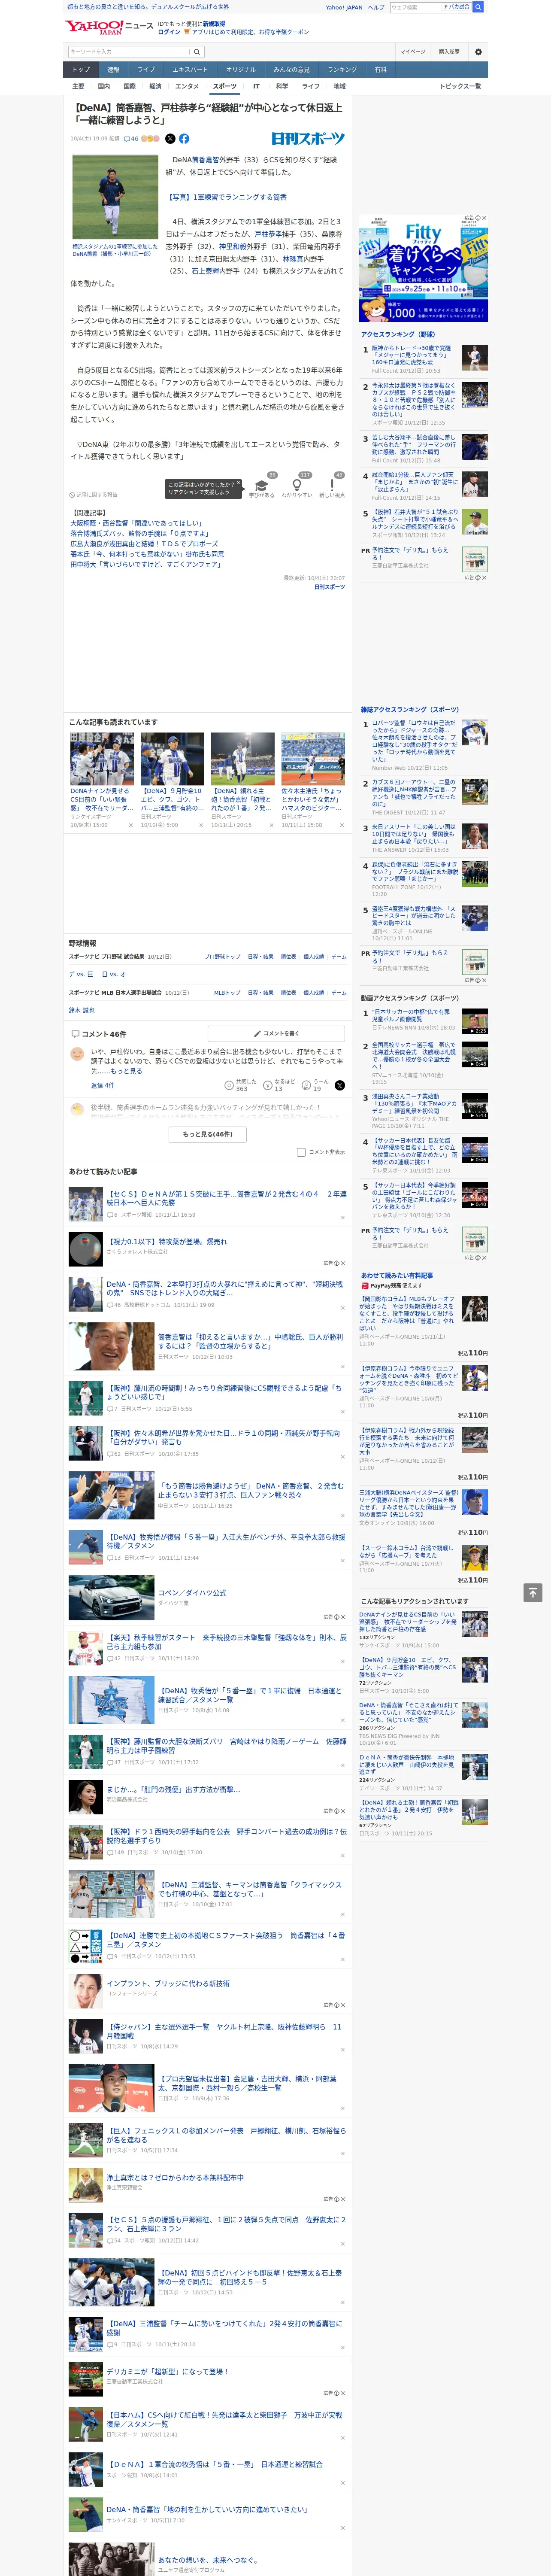Viewport: 551px width, 2576px height.
Task: Click the ウェブ検索 input box
Action: pos(415,7)
